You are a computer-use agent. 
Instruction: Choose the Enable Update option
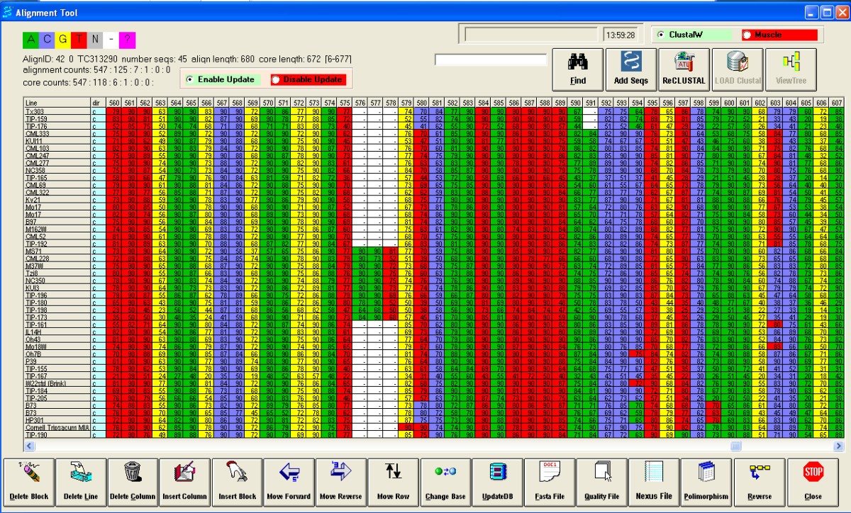pyautogui.click(x=190, y=79)
